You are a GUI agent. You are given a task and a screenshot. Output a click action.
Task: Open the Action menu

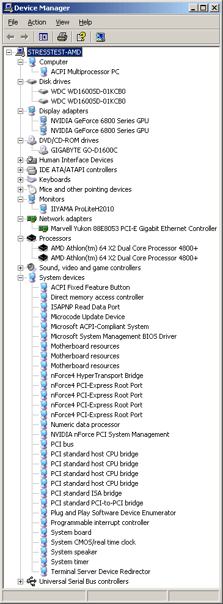point(37,22)
